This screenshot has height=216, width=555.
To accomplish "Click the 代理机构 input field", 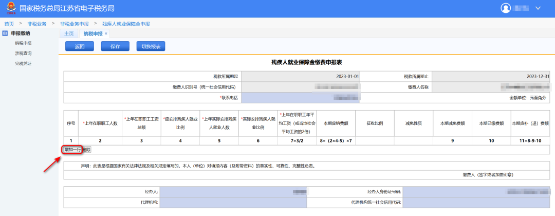I will pyautogui.click(x=233, y=203).
